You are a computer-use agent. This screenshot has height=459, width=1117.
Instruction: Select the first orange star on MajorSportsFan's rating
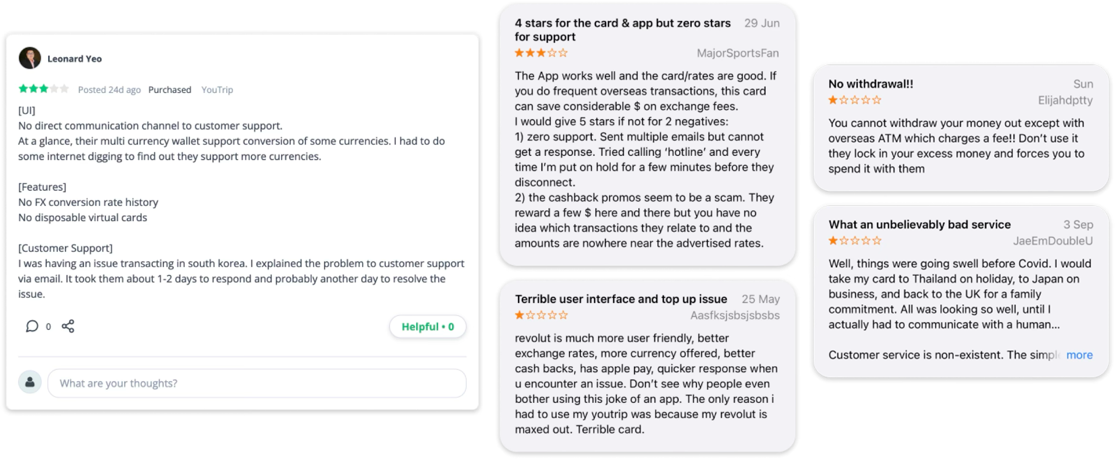tap(518, 53)
